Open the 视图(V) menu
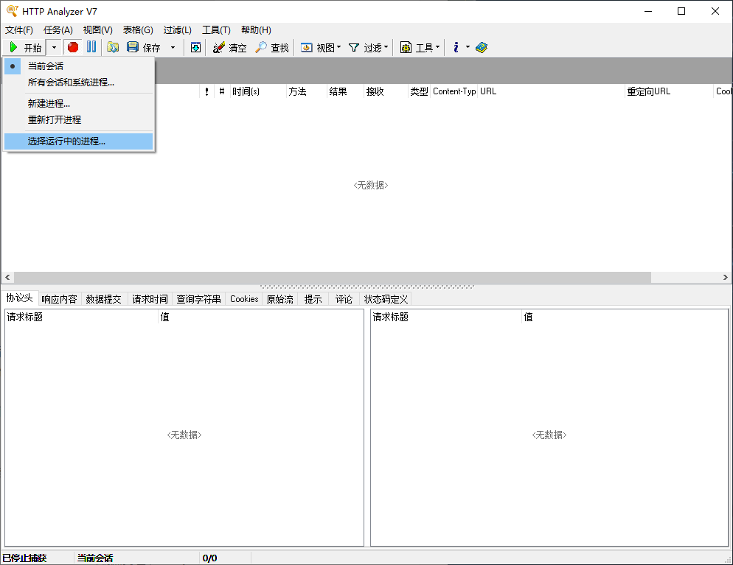 [x=97, y=30]
